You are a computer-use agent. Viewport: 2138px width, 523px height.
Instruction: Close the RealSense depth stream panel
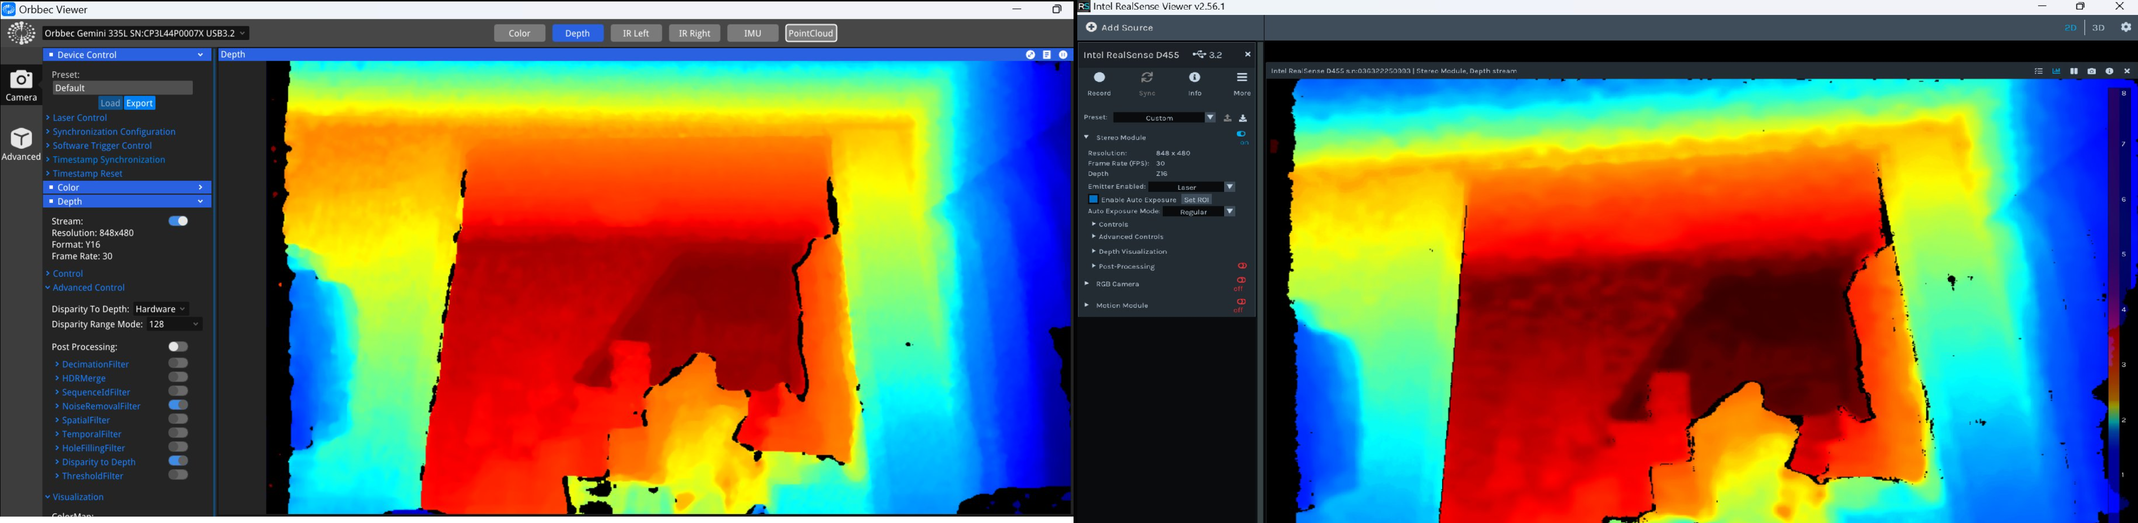pyautogui.click(x=2126, y=71)
